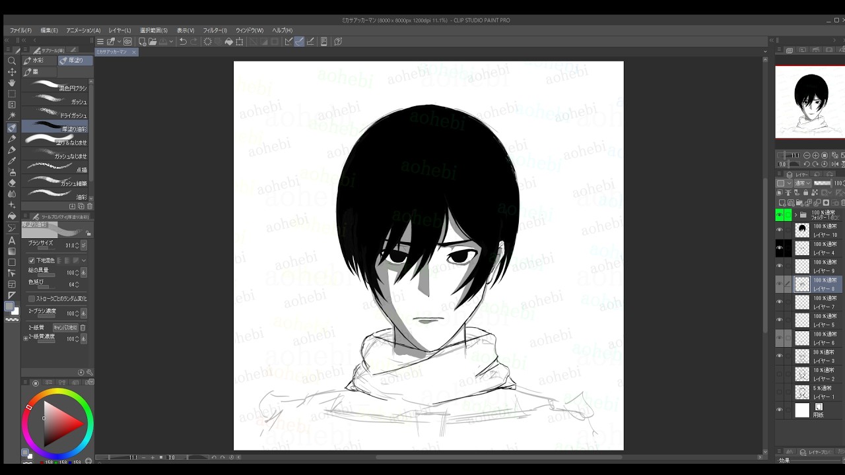Click the Fill bucket command bar icon
845x475 pixels.
pyautogui.click(x=228, y=42)
